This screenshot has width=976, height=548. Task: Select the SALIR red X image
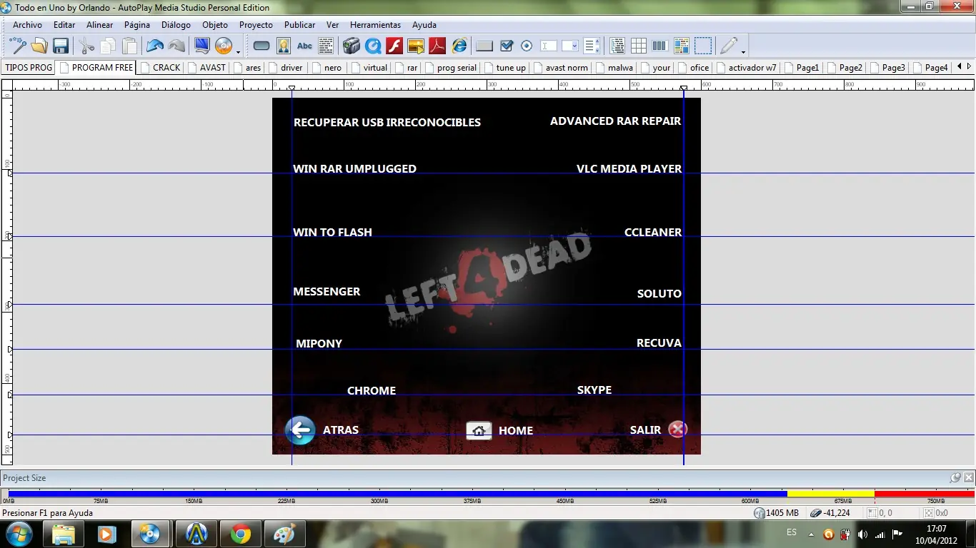(677, 429)
